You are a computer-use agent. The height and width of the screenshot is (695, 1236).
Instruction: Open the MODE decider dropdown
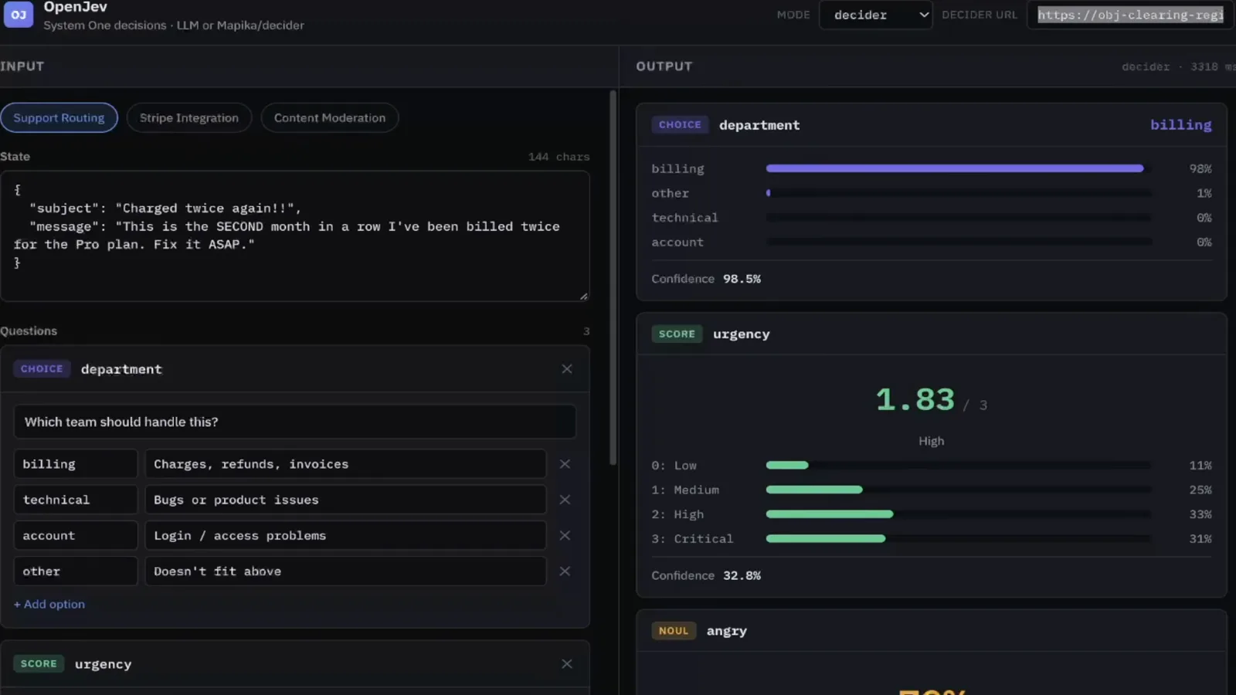[876, 15]
